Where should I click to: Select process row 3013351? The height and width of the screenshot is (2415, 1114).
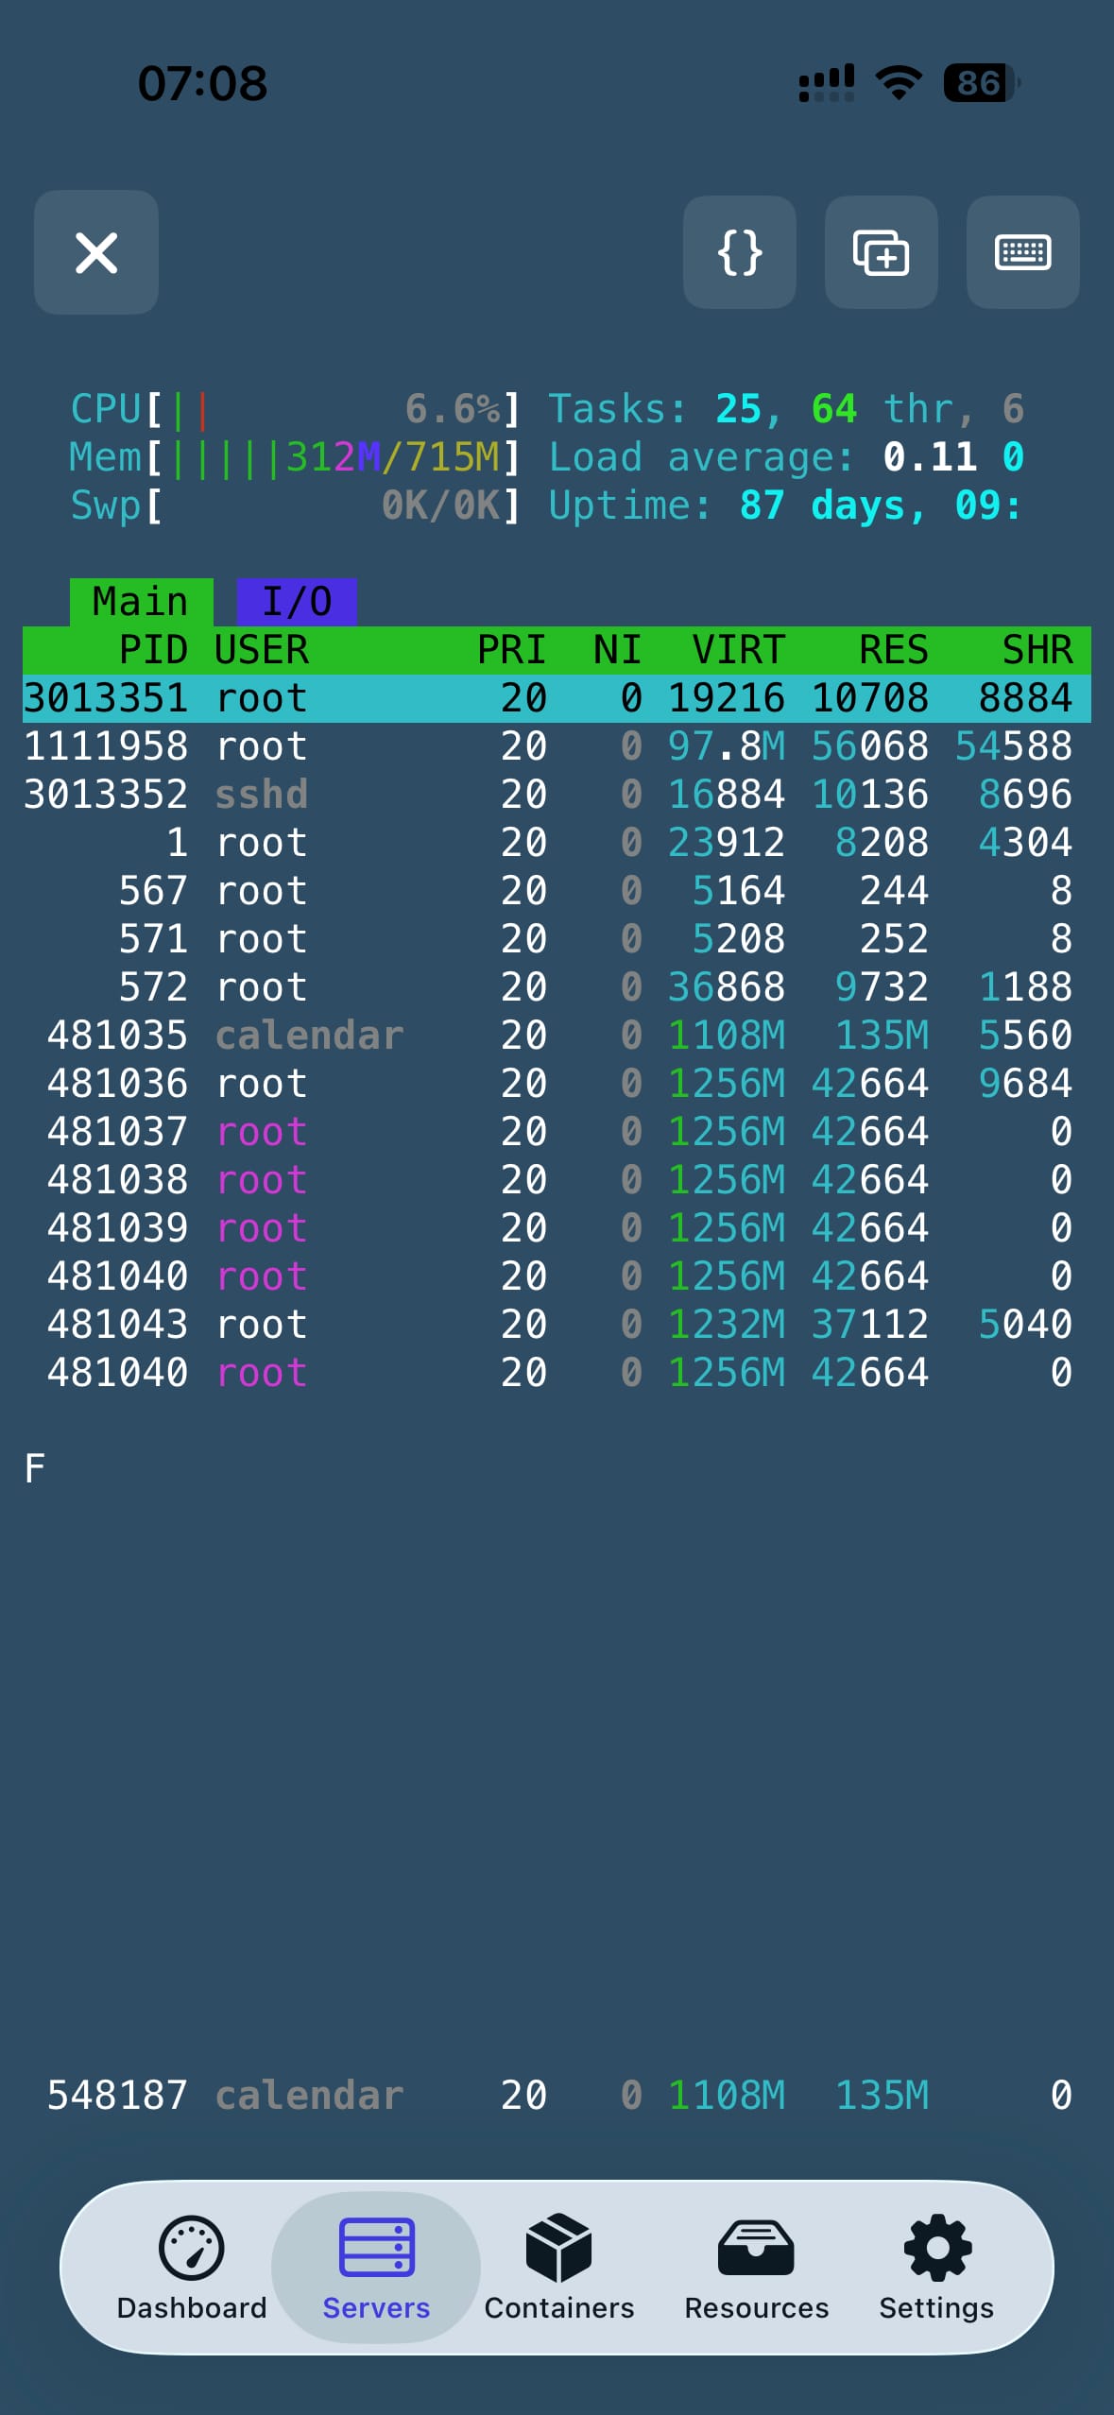pos(557,698)
